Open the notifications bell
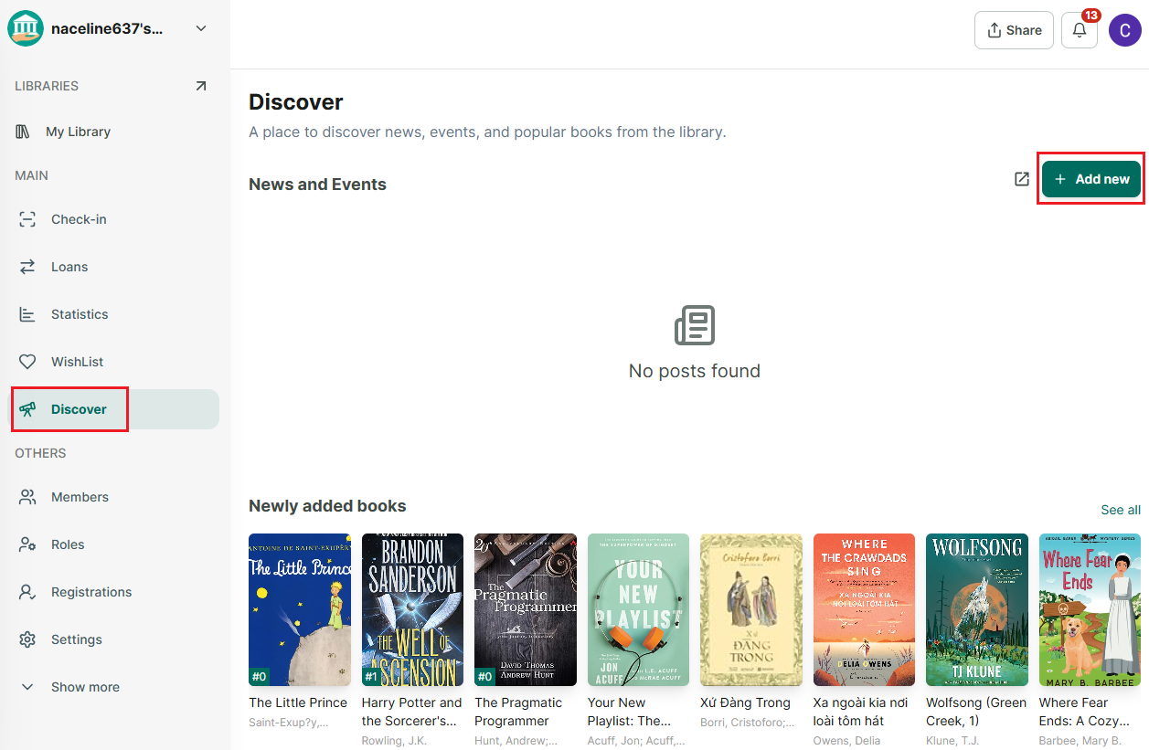Screen dimensions: 1149x750 coord(1080,30)
